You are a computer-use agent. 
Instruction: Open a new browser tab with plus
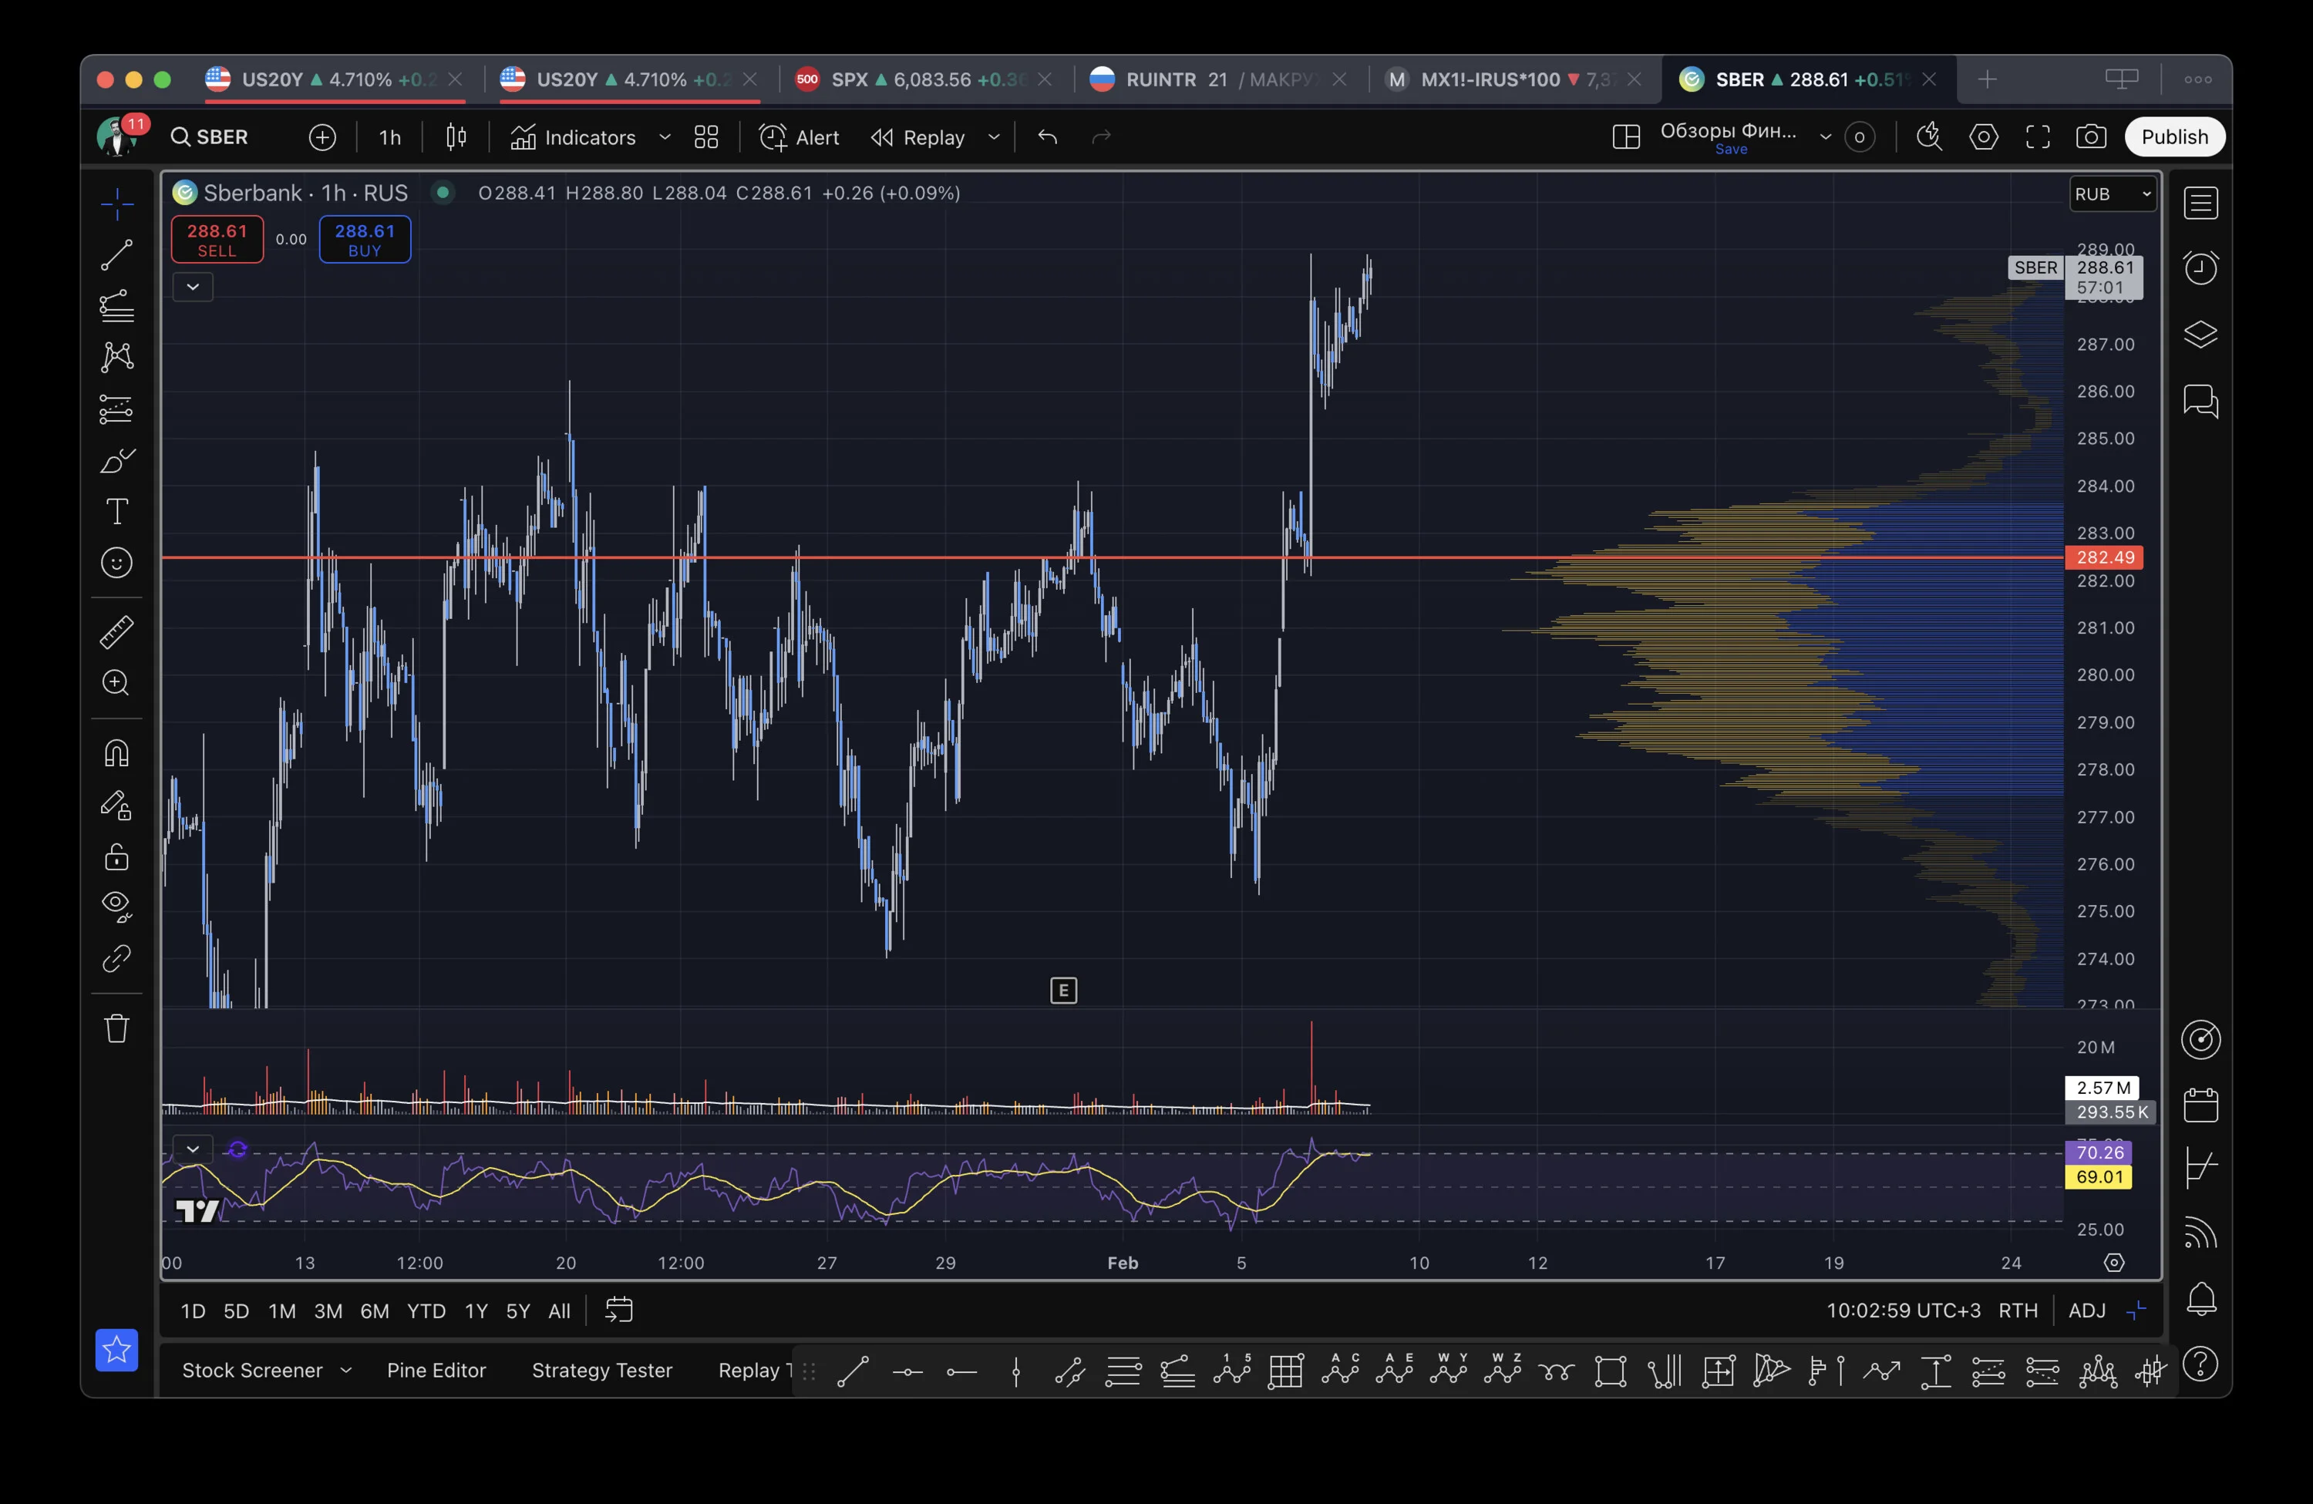(1988, 79)
